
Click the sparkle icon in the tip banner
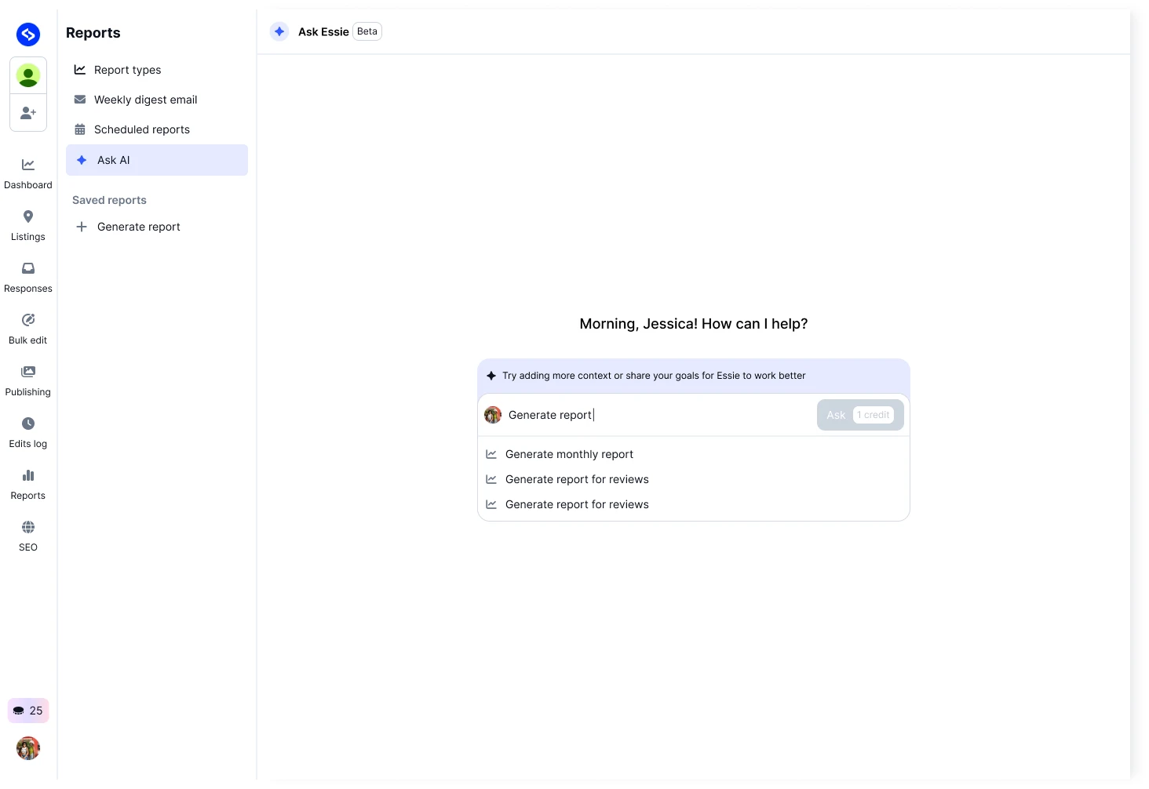point(491,376)
